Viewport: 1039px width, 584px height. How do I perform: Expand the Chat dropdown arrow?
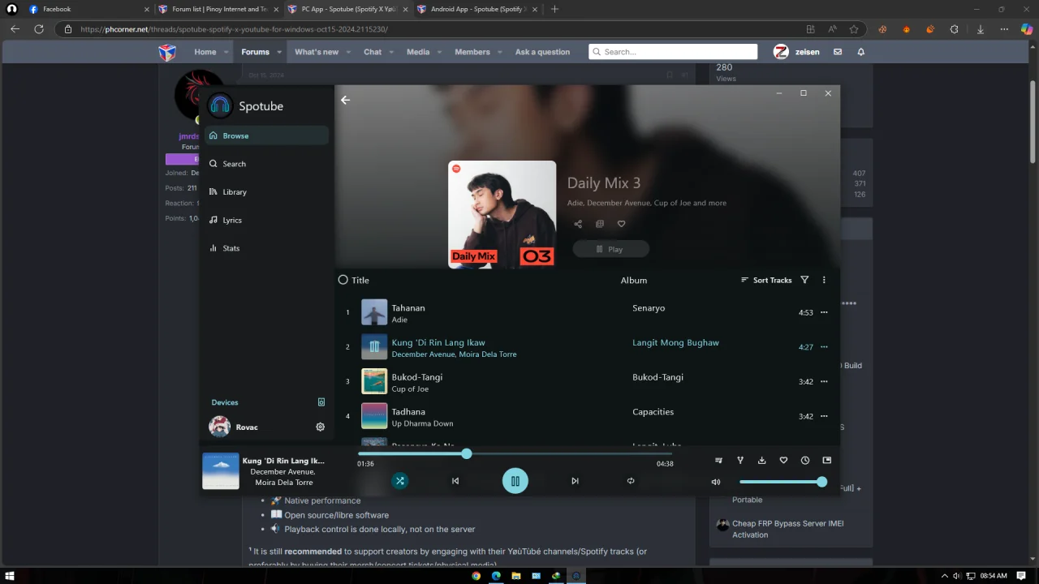[x=391, y=52]
